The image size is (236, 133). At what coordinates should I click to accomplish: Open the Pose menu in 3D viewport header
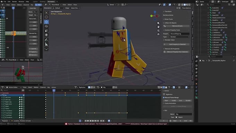[x=75, y=5]
